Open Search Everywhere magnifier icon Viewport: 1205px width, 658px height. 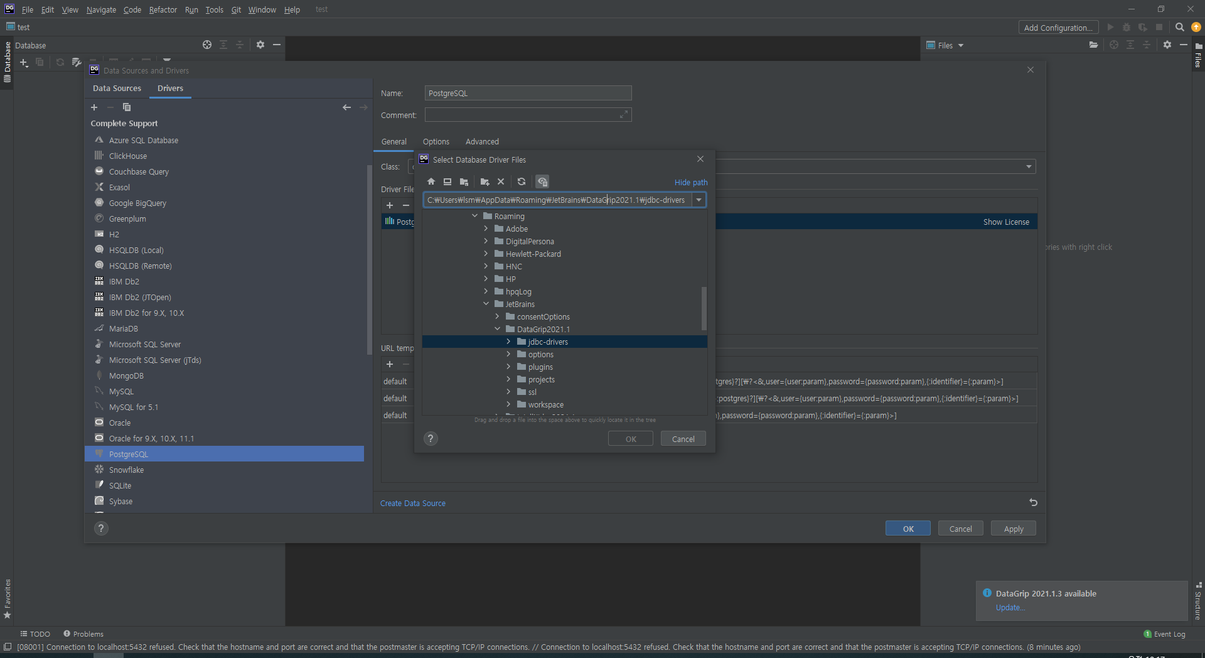[x=1179, y=27]
